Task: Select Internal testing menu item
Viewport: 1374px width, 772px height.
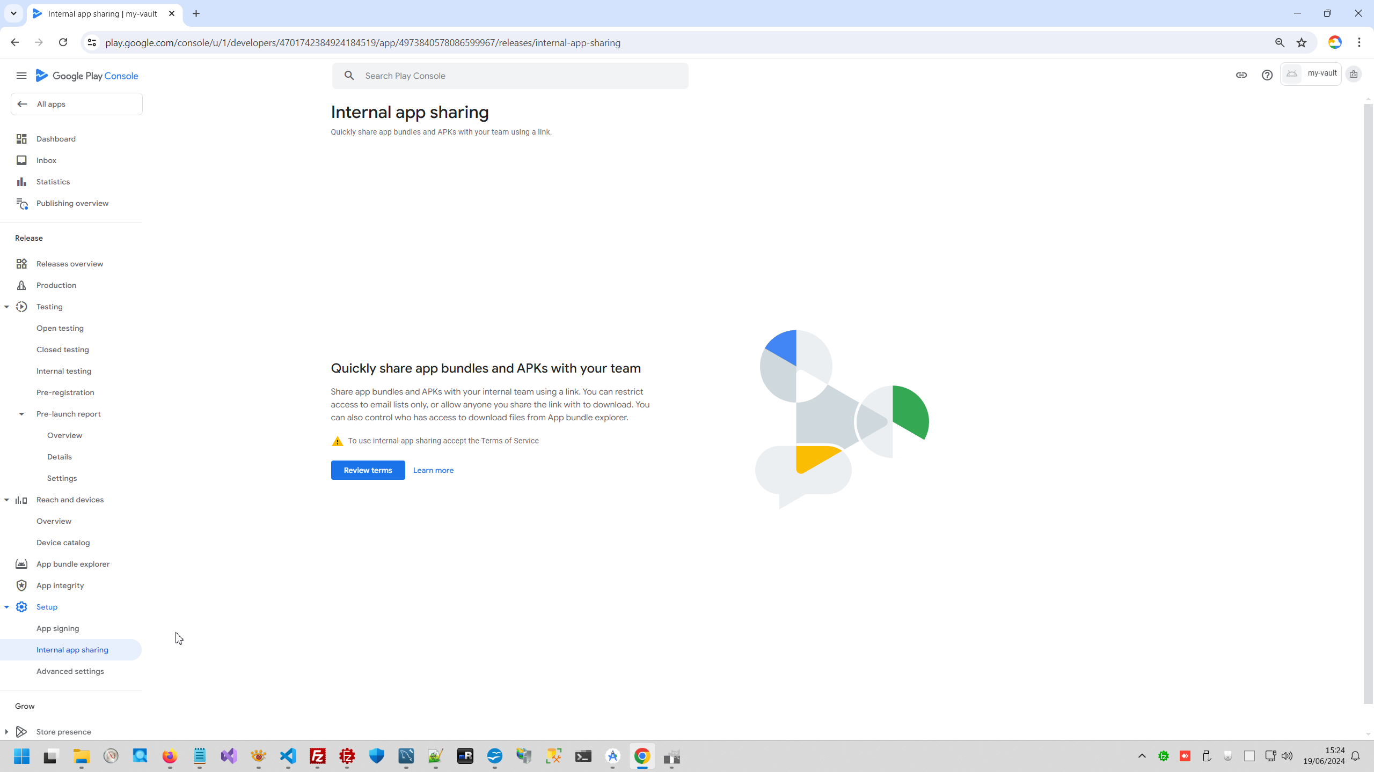Action: [x=63, y=371]
